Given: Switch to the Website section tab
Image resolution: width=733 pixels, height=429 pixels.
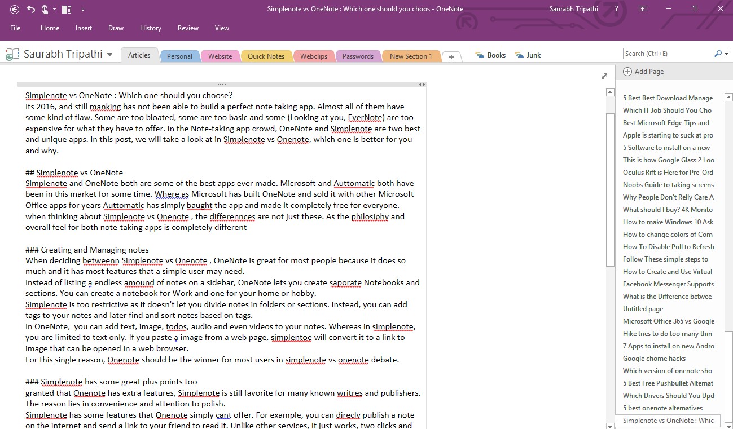Looking at the screenshot, I should click(x=220, y=56).
